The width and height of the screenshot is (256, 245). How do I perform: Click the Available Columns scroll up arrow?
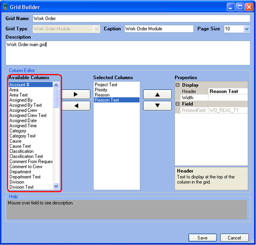click(x=56, y=85)
